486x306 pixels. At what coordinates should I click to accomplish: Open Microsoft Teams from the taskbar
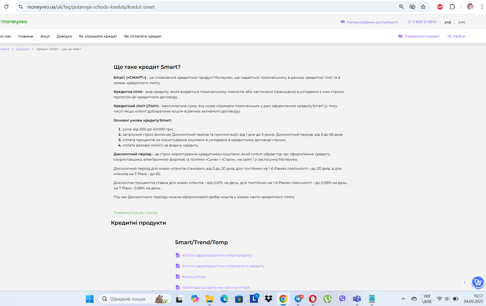tap(357, 299)
